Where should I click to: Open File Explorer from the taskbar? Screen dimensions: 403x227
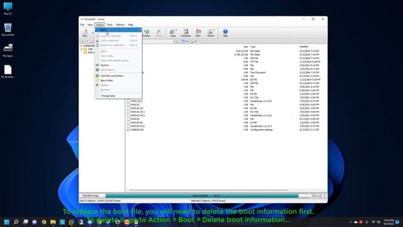click(53, 222)
